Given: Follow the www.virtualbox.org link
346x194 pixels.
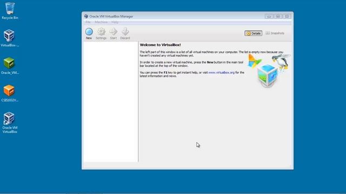Looking at the screenshot, I should pos(221,72).
